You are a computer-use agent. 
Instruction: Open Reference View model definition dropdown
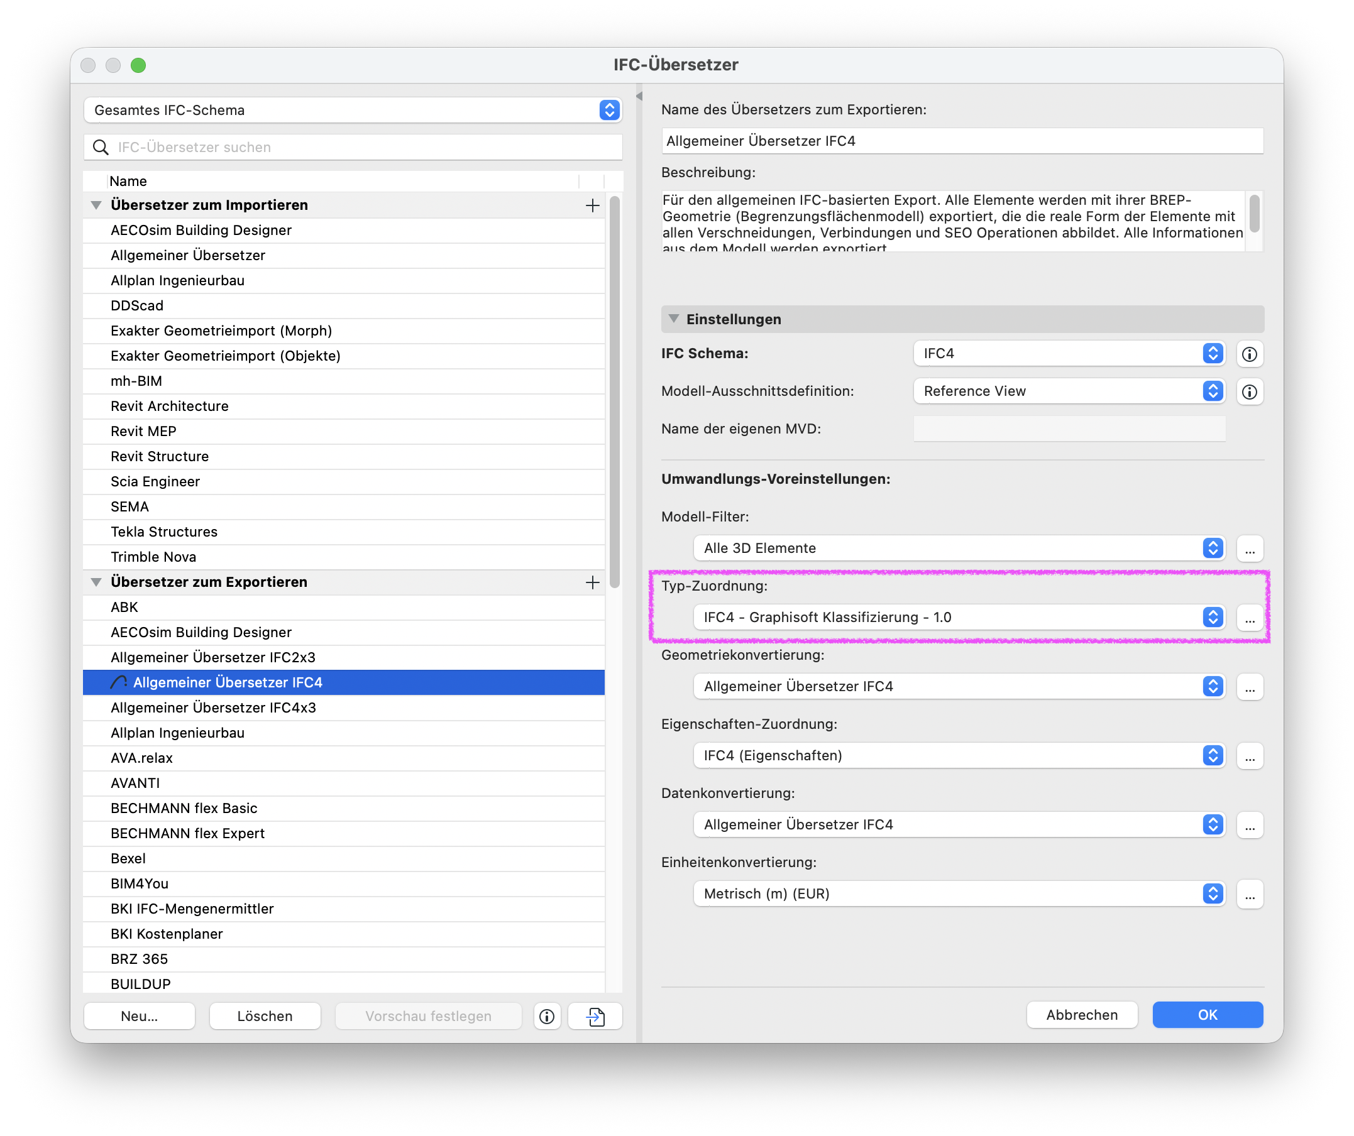click(x=1069, y=392)
